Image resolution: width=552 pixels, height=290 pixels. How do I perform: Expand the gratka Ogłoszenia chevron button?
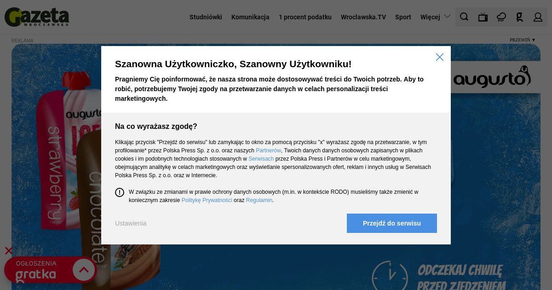point(84,269)
